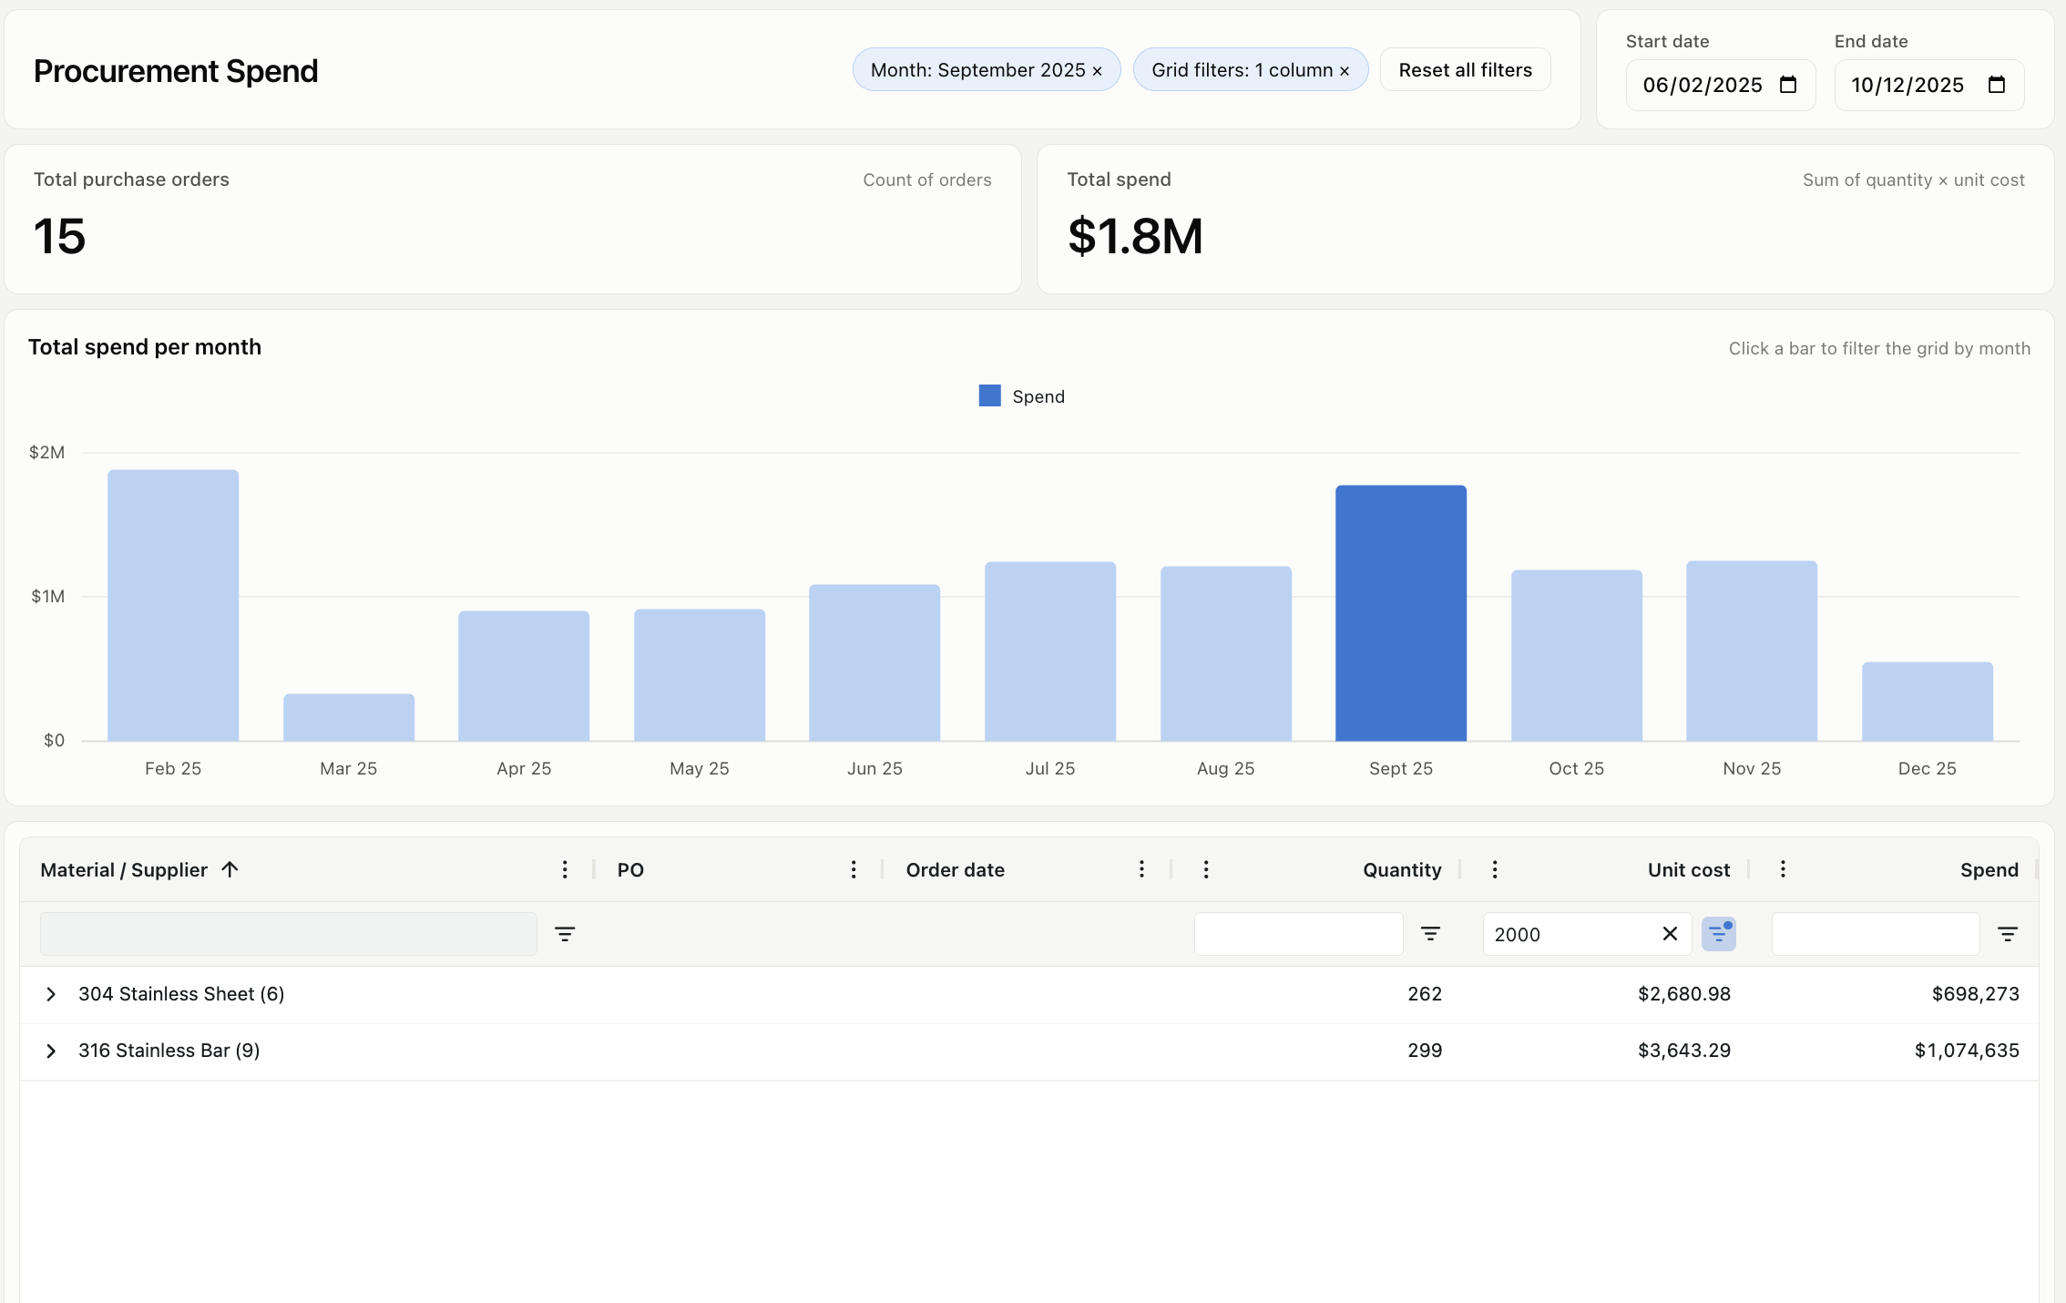Image resolution: width=2066 pixels, height=1303 pixels.
Task: Clear the 2000 unit cost filter value
Action: pos(1670,934)
